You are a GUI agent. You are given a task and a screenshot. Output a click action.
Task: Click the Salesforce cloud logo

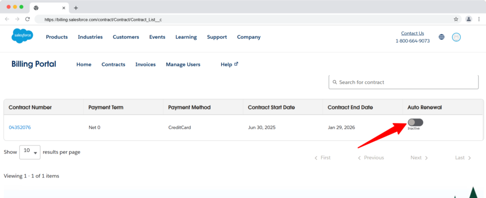pos(22,36)
